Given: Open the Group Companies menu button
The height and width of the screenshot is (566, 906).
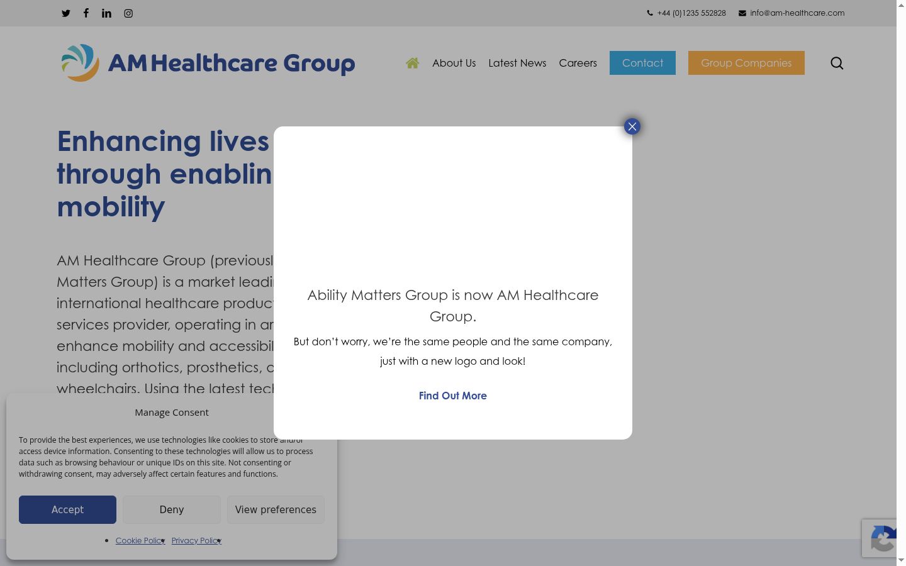Looking at the screenshot, I should [x=746, y=63].
